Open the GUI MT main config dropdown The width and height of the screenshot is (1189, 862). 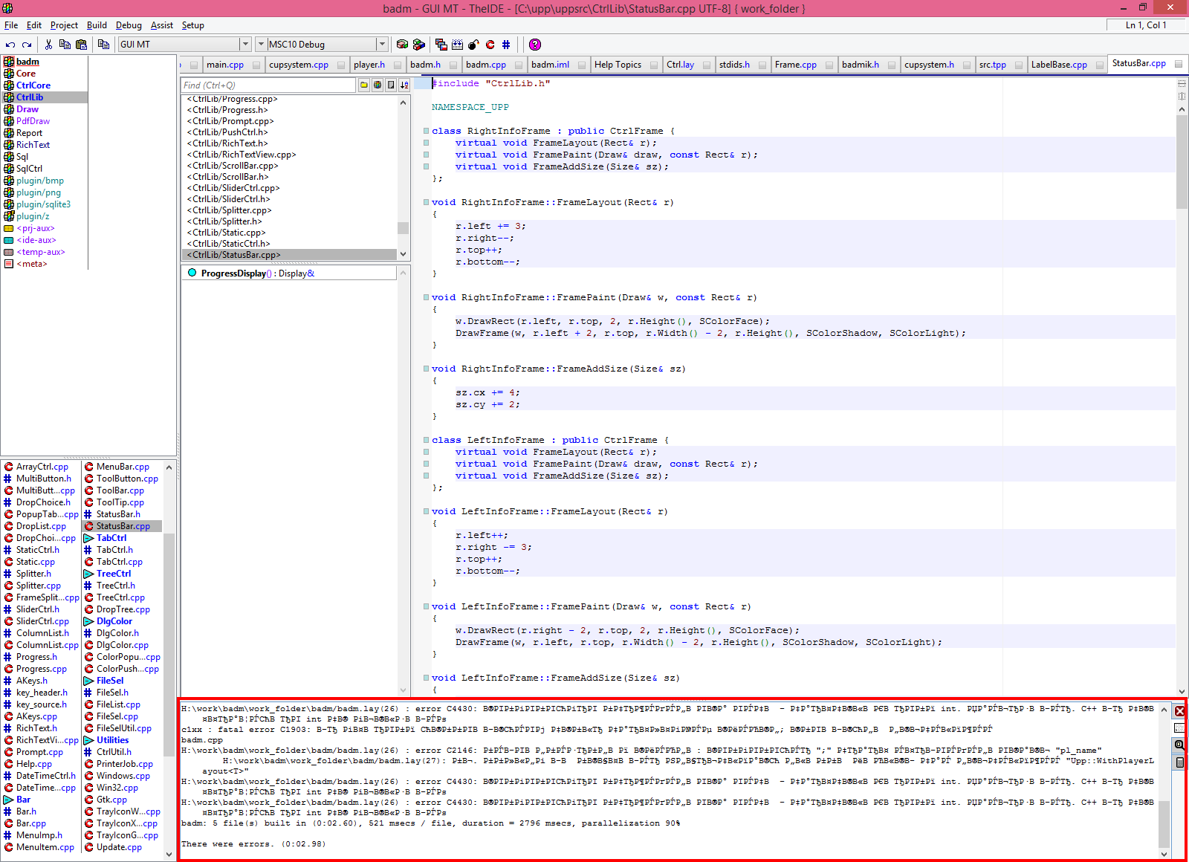coord(244,45)
